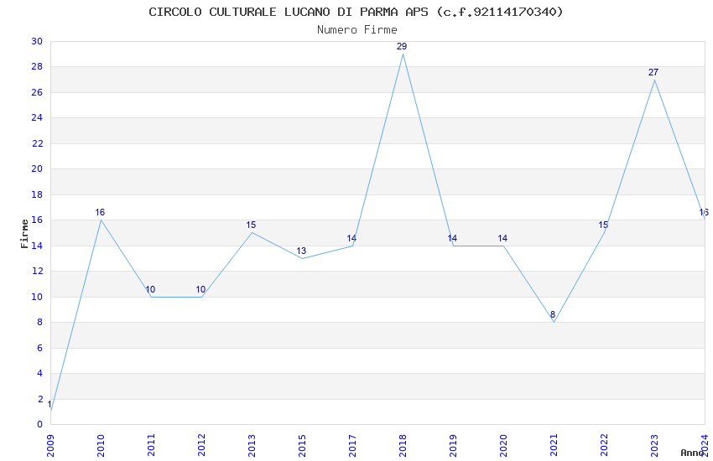Click y-axis tick value 2
Image resolution: width=713 pixels, height=461 pixels.
pyautogui.click(x=40, y=399)
